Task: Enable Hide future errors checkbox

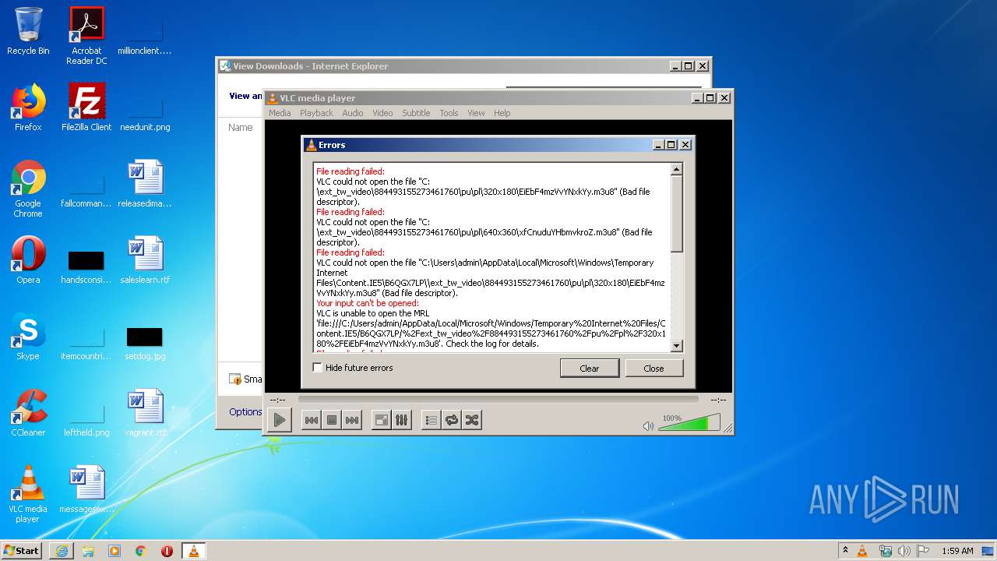Action: tap(318, 368)
